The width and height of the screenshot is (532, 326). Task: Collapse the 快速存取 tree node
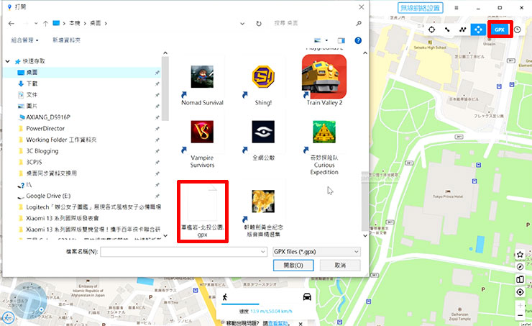[x=7, y=61]
